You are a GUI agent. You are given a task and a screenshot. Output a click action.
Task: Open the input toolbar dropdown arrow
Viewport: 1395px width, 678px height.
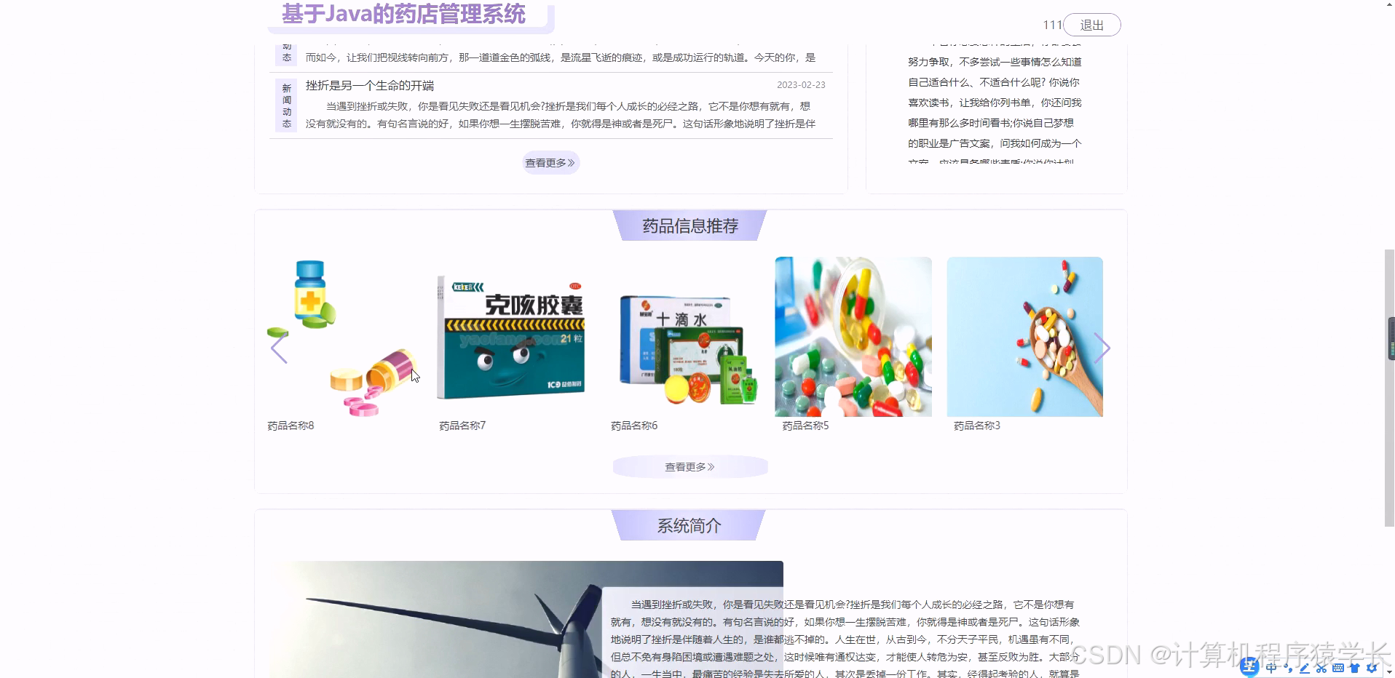click(x=1388, y=670)
